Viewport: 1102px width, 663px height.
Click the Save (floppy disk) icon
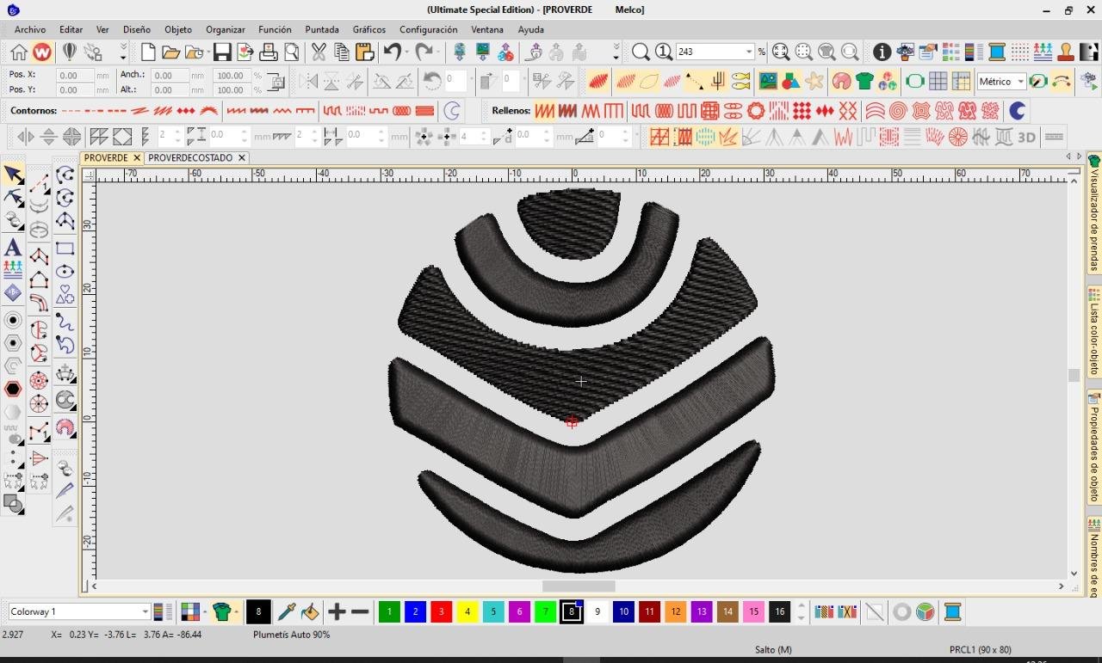pos(222,52)
